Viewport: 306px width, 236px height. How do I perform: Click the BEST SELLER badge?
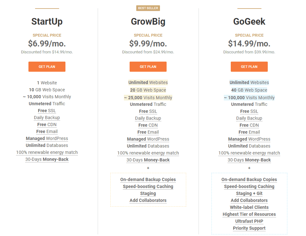click(x=148, y=8)
